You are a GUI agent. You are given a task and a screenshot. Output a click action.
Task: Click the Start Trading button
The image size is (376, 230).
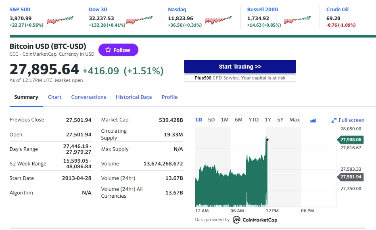(240, 67)
